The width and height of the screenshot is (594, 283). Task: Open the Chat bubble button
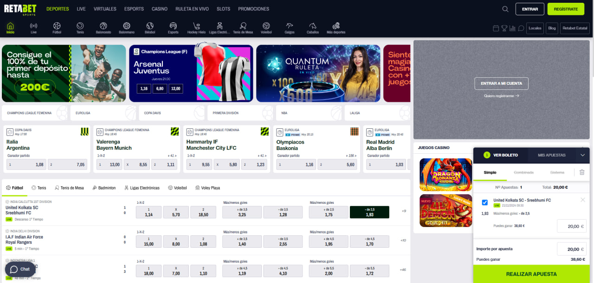20,269
